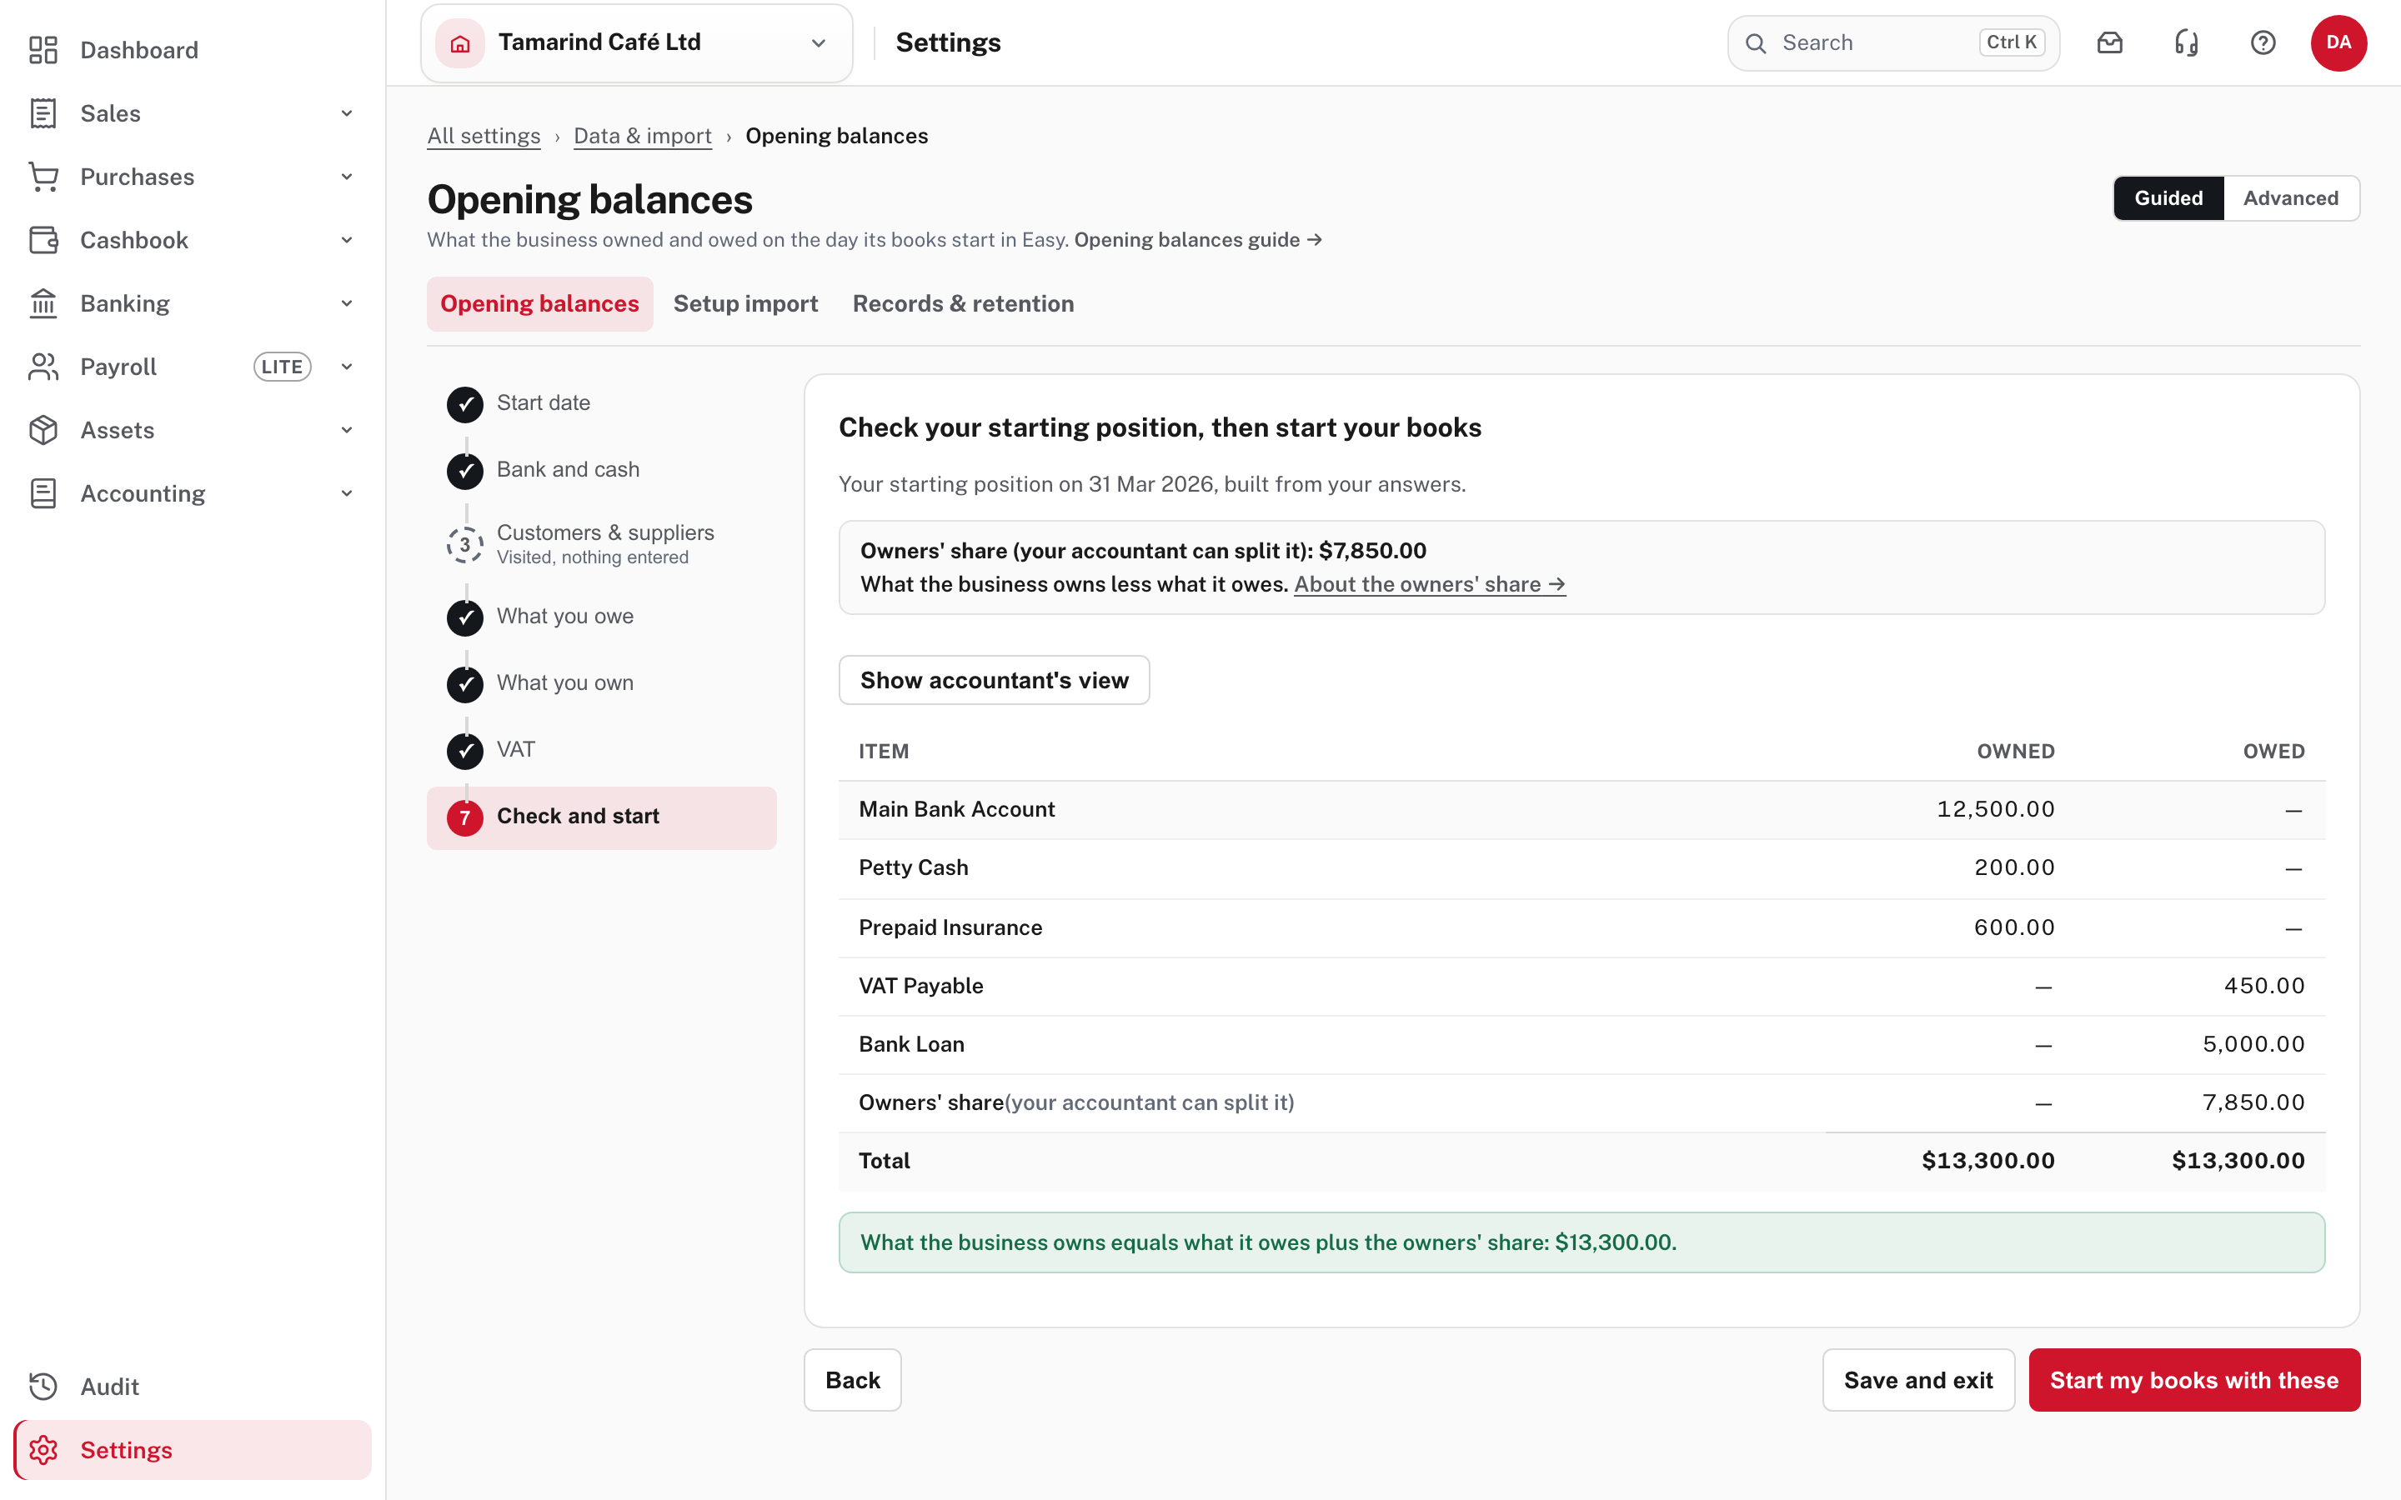Select the Opening balances tab
The height and width of the screenshot is (1500, 2401).
[539, 303]
